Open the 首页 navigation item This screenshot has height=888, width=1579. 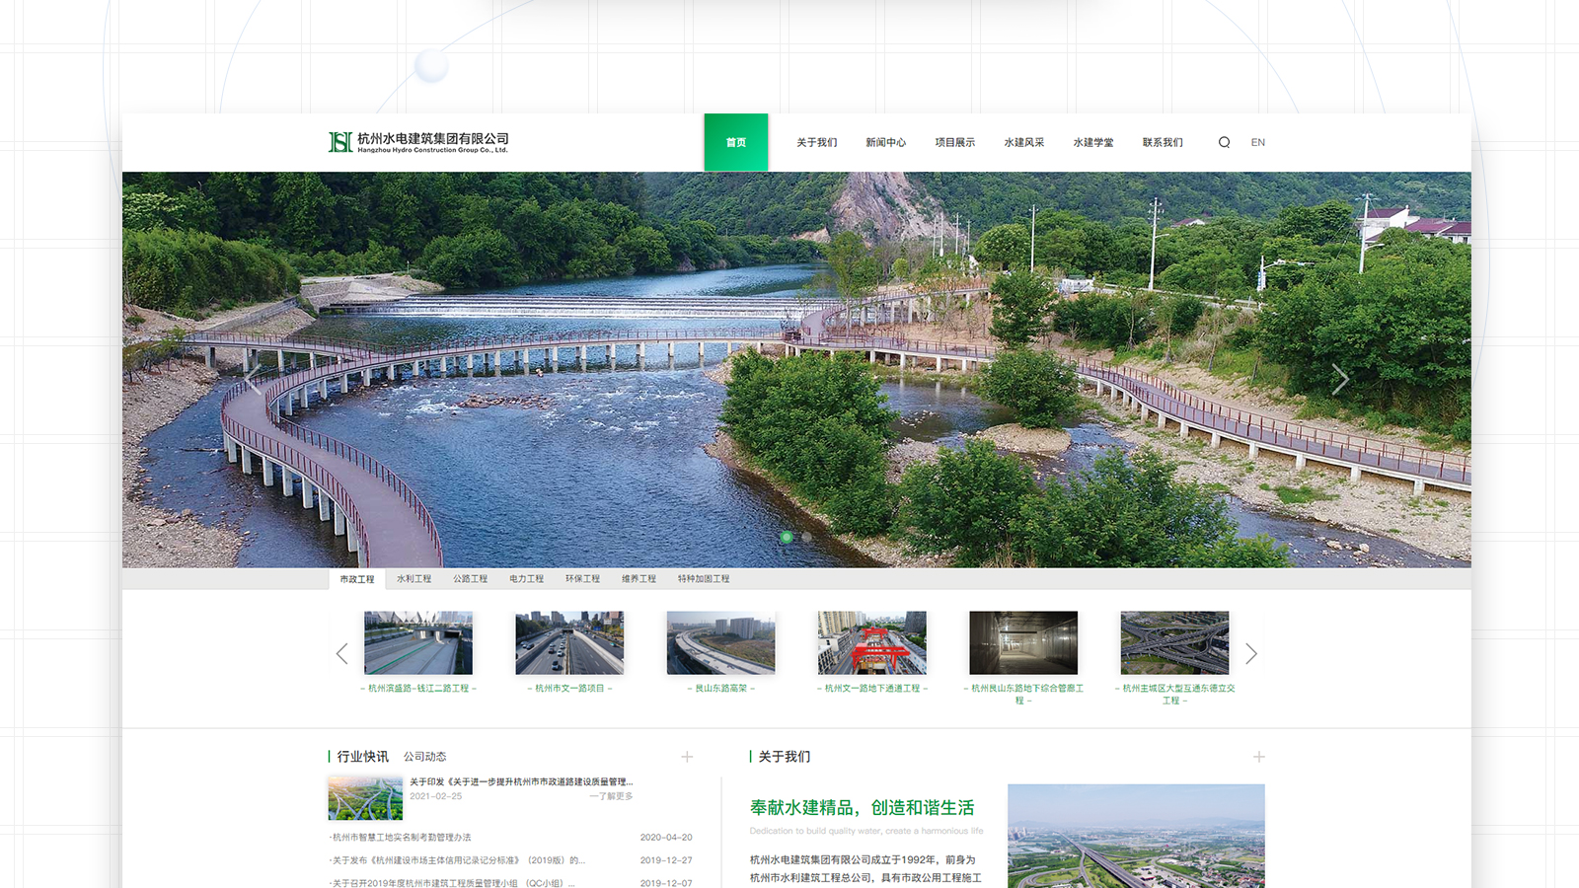coord(735,142)
